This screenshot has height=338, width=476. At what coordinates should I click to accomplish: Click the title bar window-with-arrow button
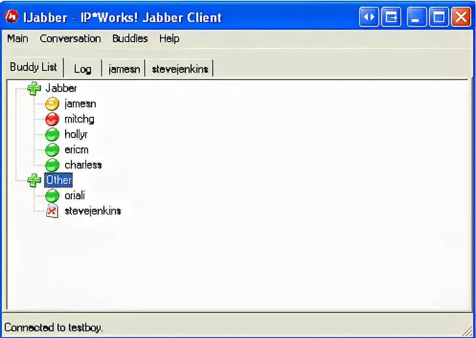(x=391, y=17)
